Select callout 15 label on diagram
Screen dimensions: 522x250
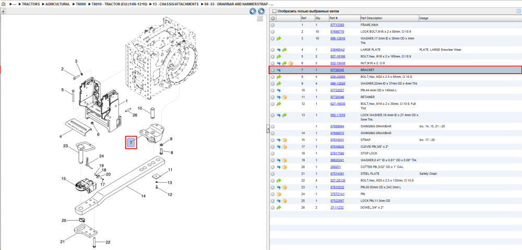click(x=64, y=178)
